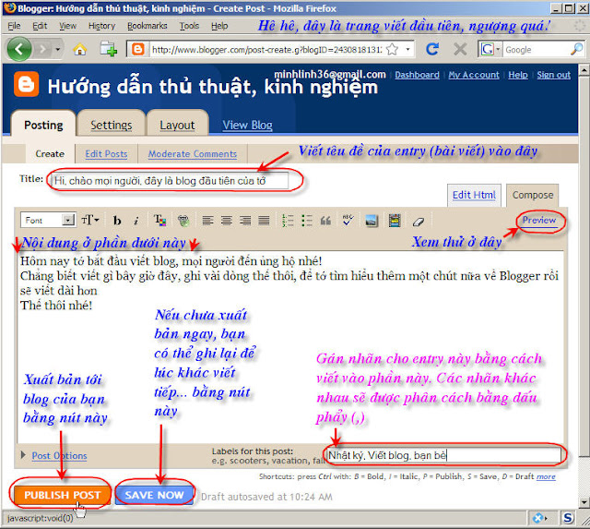
Task: Click the add image icon
Action: point(372,221)
